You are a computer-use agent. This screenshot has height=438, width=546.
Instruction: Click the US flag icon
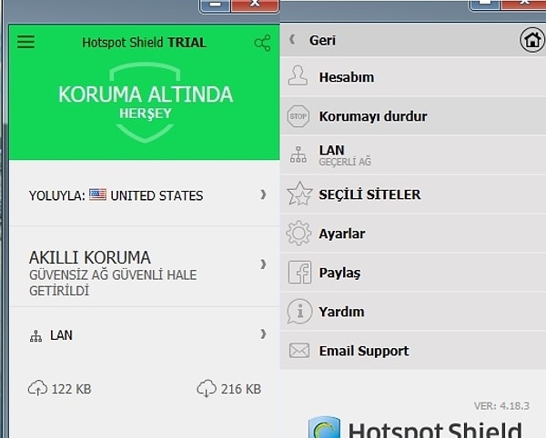(x=98, y=194)
